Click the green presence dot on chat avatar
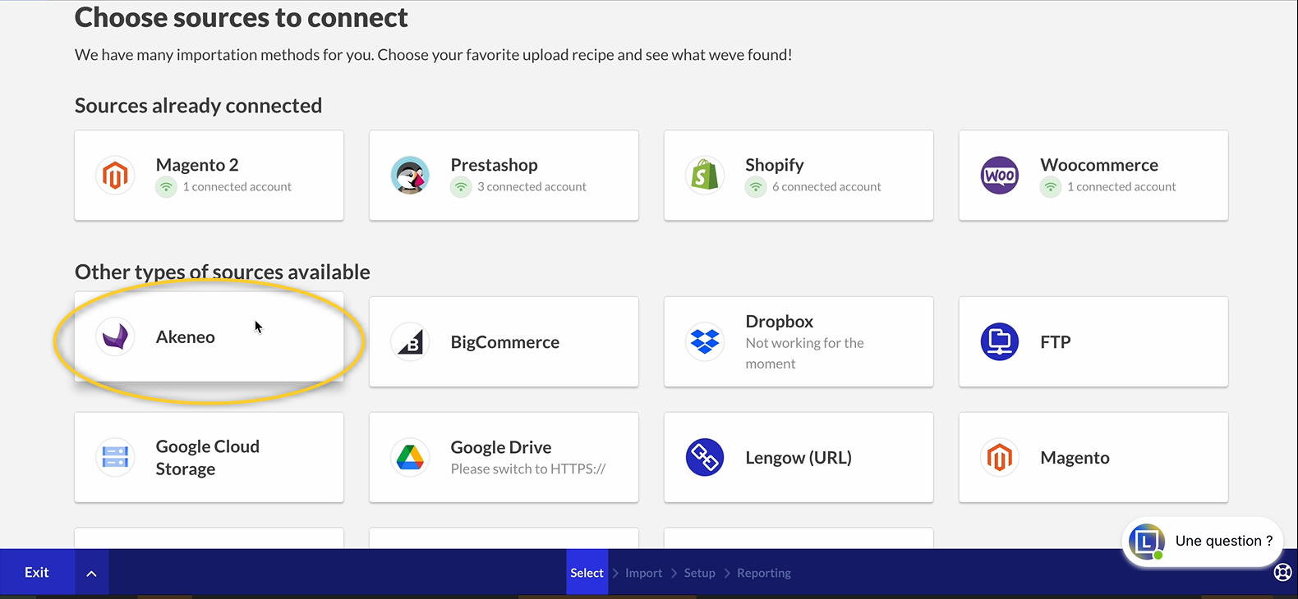 pyautogui.click(x=1158, y=556)
